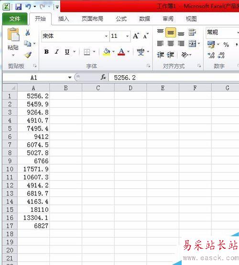The width and height of the screenshot is (239, 265).
Task: Switch to the 插入 (Insert) tab
Action: coord(64,19)
